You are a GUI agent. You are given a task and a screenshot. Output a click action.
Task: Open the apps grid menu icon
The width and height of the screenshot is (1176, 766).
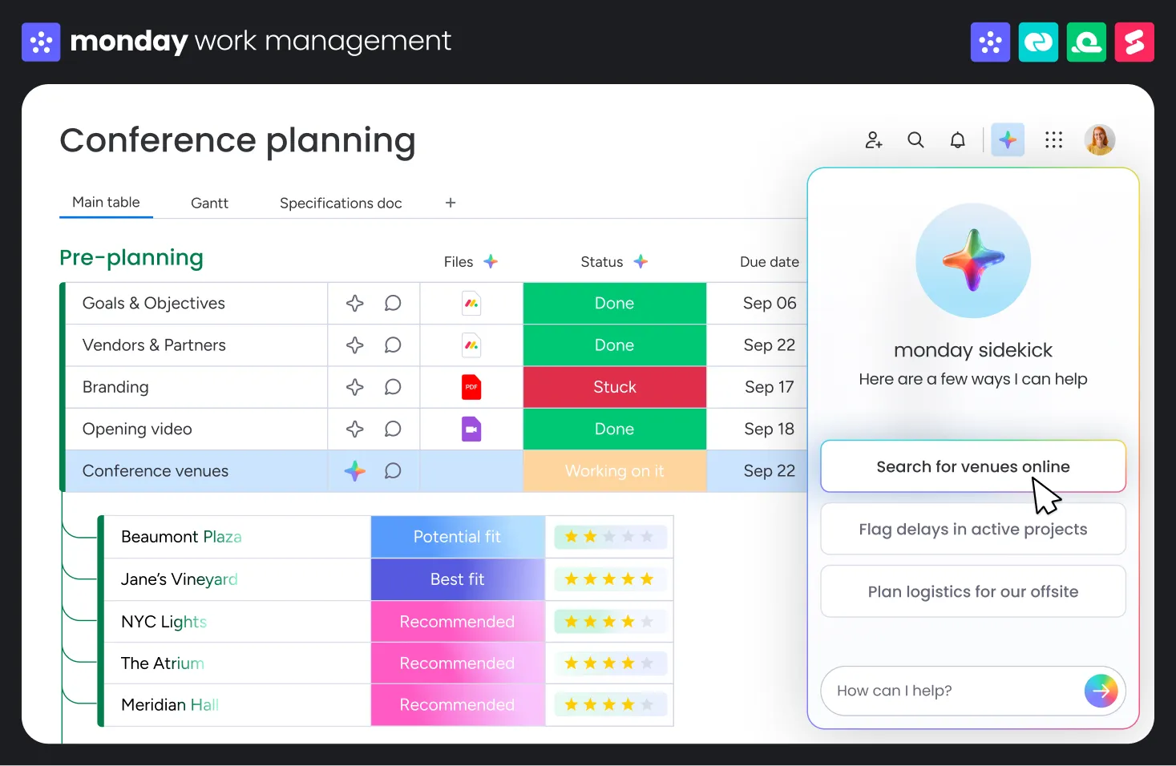(1053, 140)
